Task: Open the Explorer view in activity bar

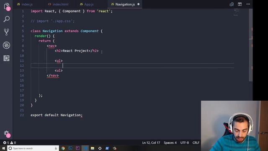Action: (7, 7)
